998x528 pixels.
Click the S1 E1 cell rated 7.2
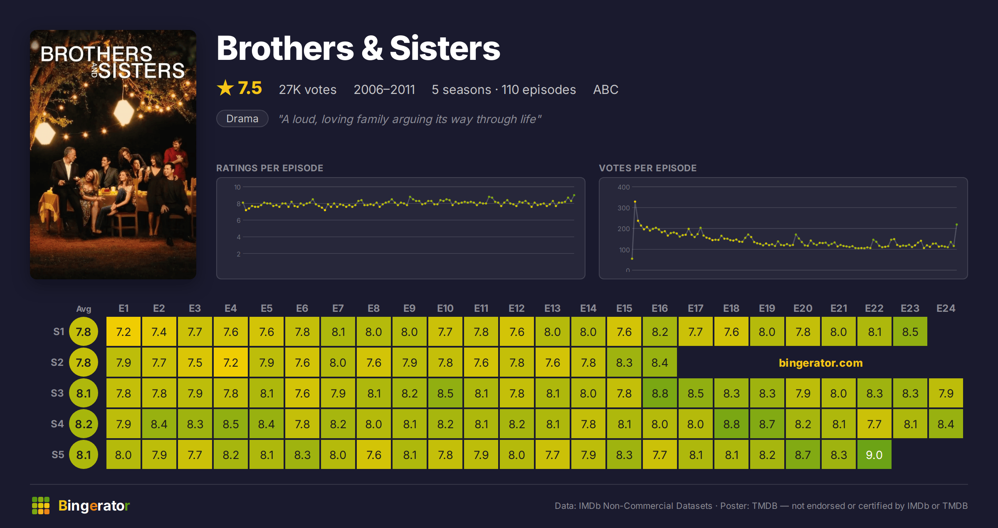click(x=124, y=331)
